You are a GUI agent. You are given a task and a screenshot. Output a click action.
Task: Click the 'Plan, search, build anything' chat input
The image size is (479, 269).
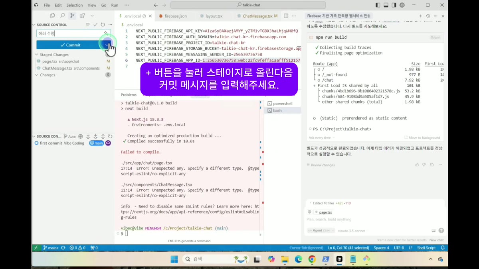point(374,220)
